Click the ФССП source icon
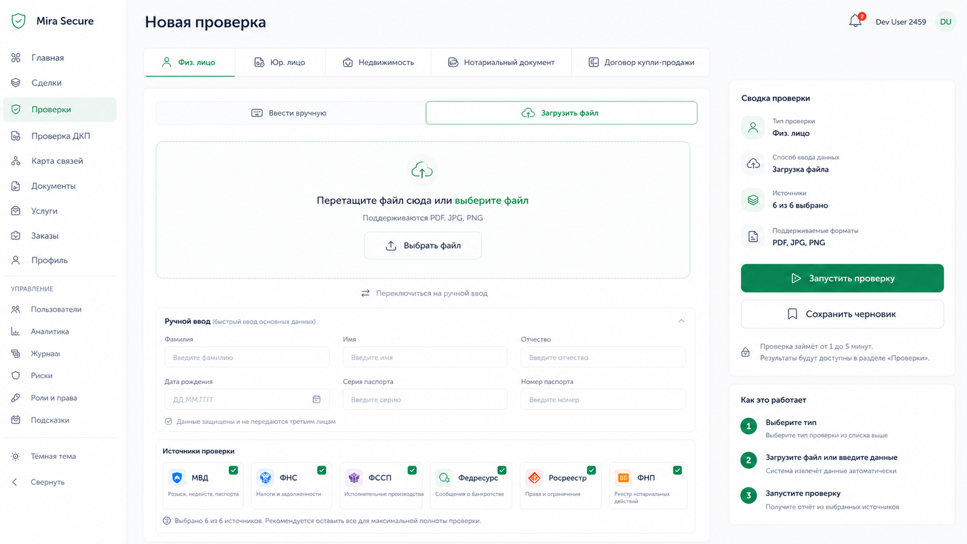 (x=354, y=478)
